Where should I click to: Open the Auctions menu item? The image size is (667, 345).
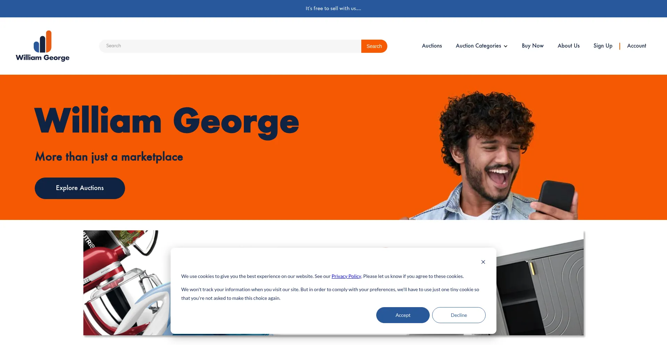click(432, 46)
